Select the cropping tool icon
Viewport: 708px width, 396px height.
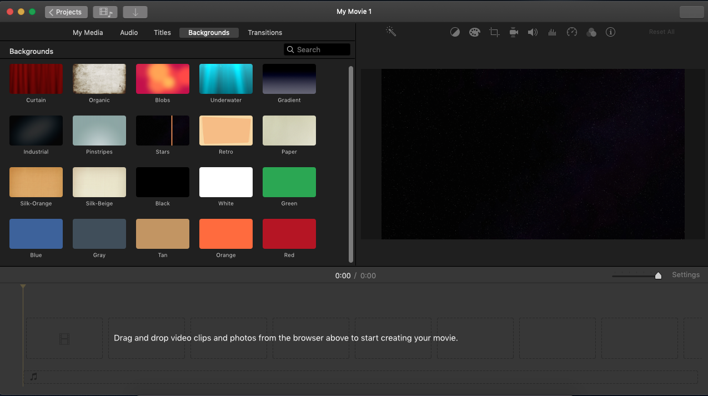tap(494, 32)
